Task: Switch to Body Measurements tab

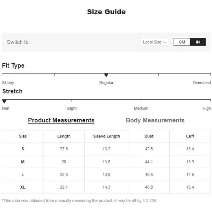Action: pos(155,120)
